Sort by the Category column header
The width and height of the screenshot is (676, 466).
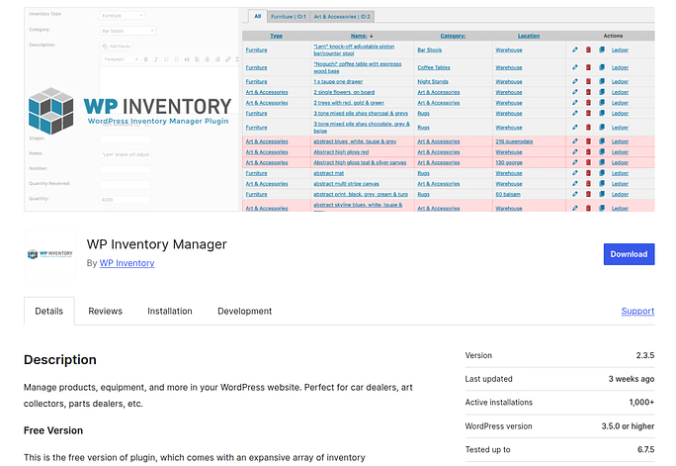453,36
